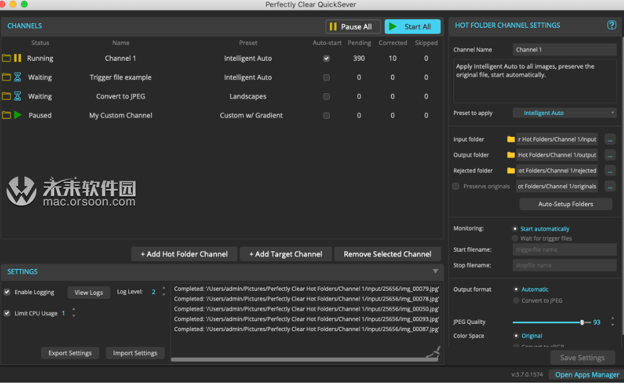The width and height of the screenshot is (624, 384).
Task: Adjust the JPEG Quality stepper arrows
Action: point(613,321)
